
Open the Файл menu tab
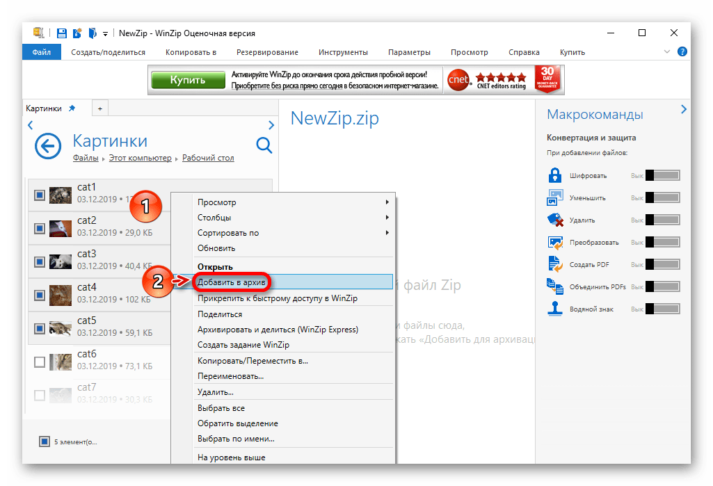click(x=41, y=52)
